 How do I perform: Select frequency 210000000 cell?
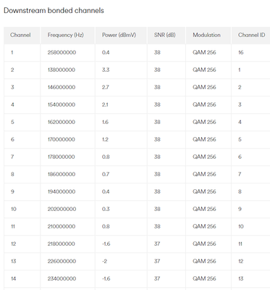pos(62,226)
